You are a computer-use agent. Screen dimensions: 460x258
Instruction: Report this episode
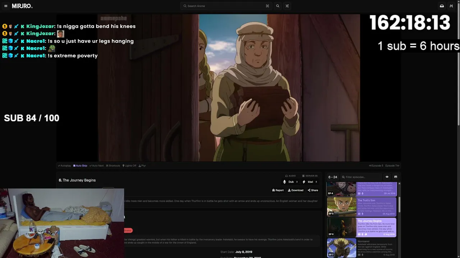click(278, 190)
